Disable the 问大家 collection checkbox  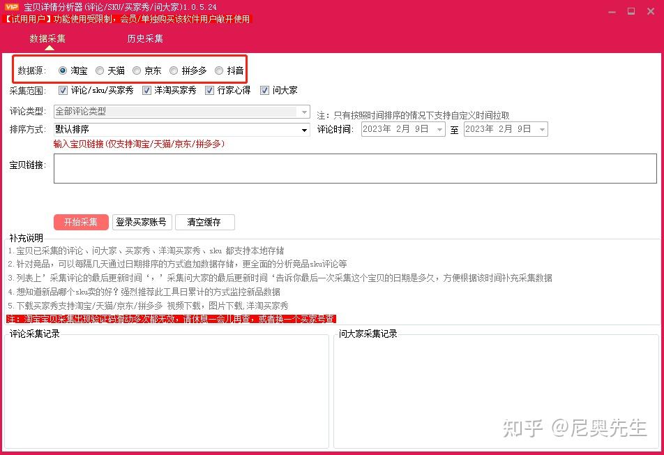coord(264,90)
